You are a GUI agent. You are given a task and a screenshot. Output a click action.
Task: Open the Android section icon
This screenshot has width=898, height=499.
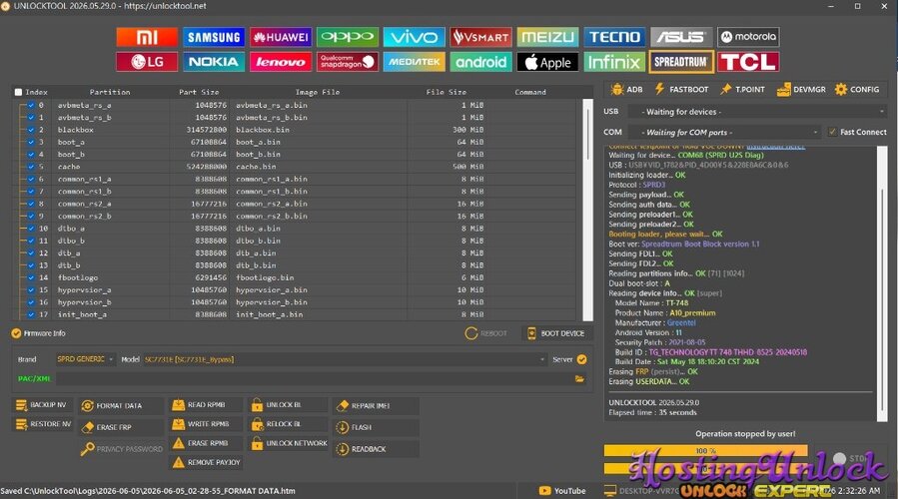pos(481,62)
